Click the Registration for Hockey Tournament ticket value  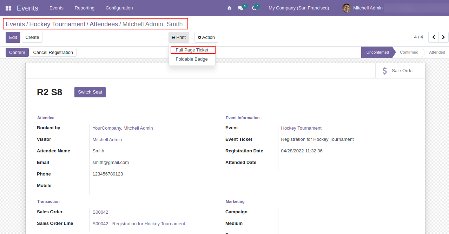point(317,139)
